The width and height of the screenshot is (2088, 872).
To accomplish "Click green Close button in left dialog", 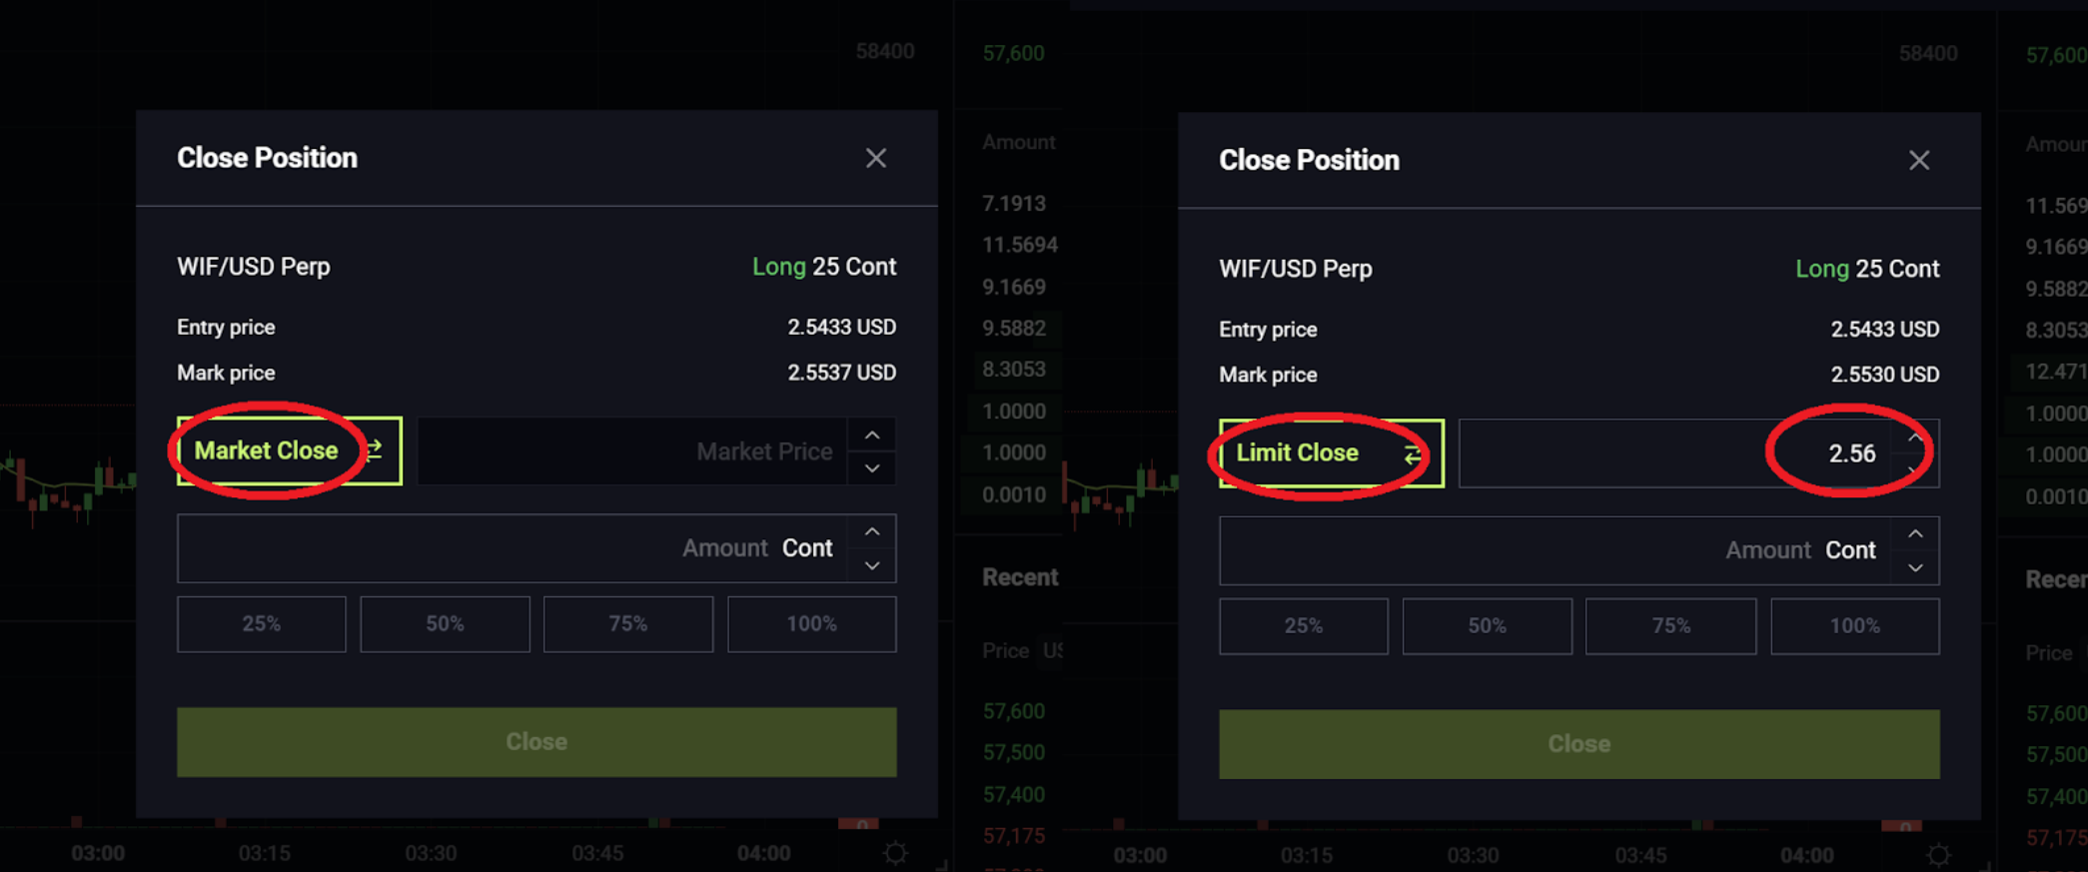I will click(x=536, y=742).
